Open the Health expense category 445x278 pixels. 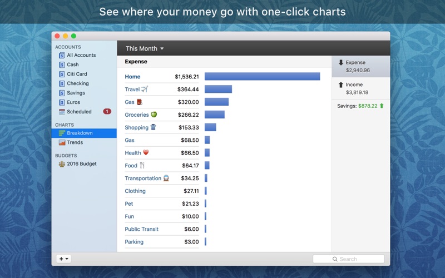pos(133,153)
